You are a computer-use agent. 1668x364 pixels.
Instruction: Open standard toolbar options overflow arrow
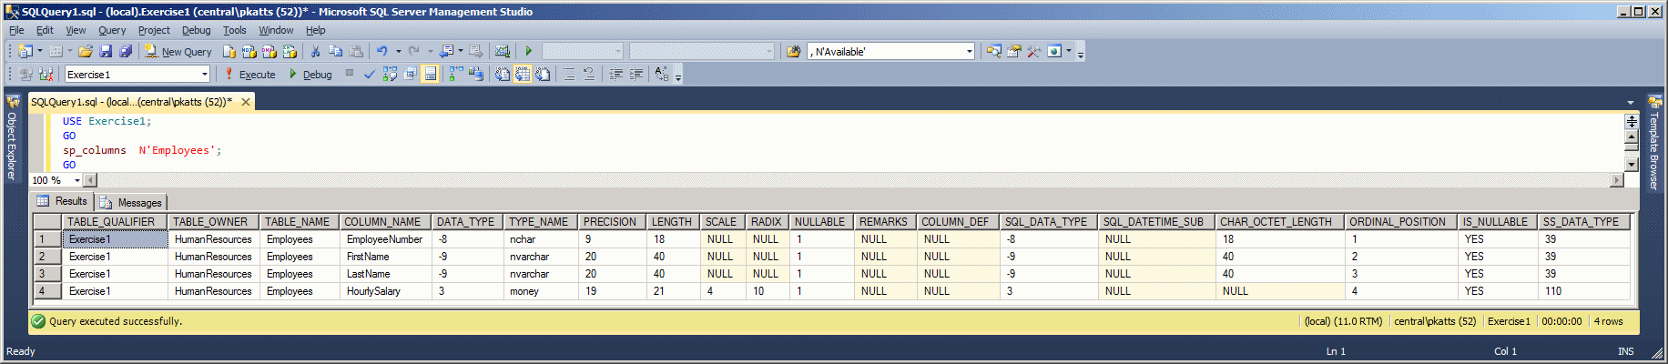pos(1081,53)
